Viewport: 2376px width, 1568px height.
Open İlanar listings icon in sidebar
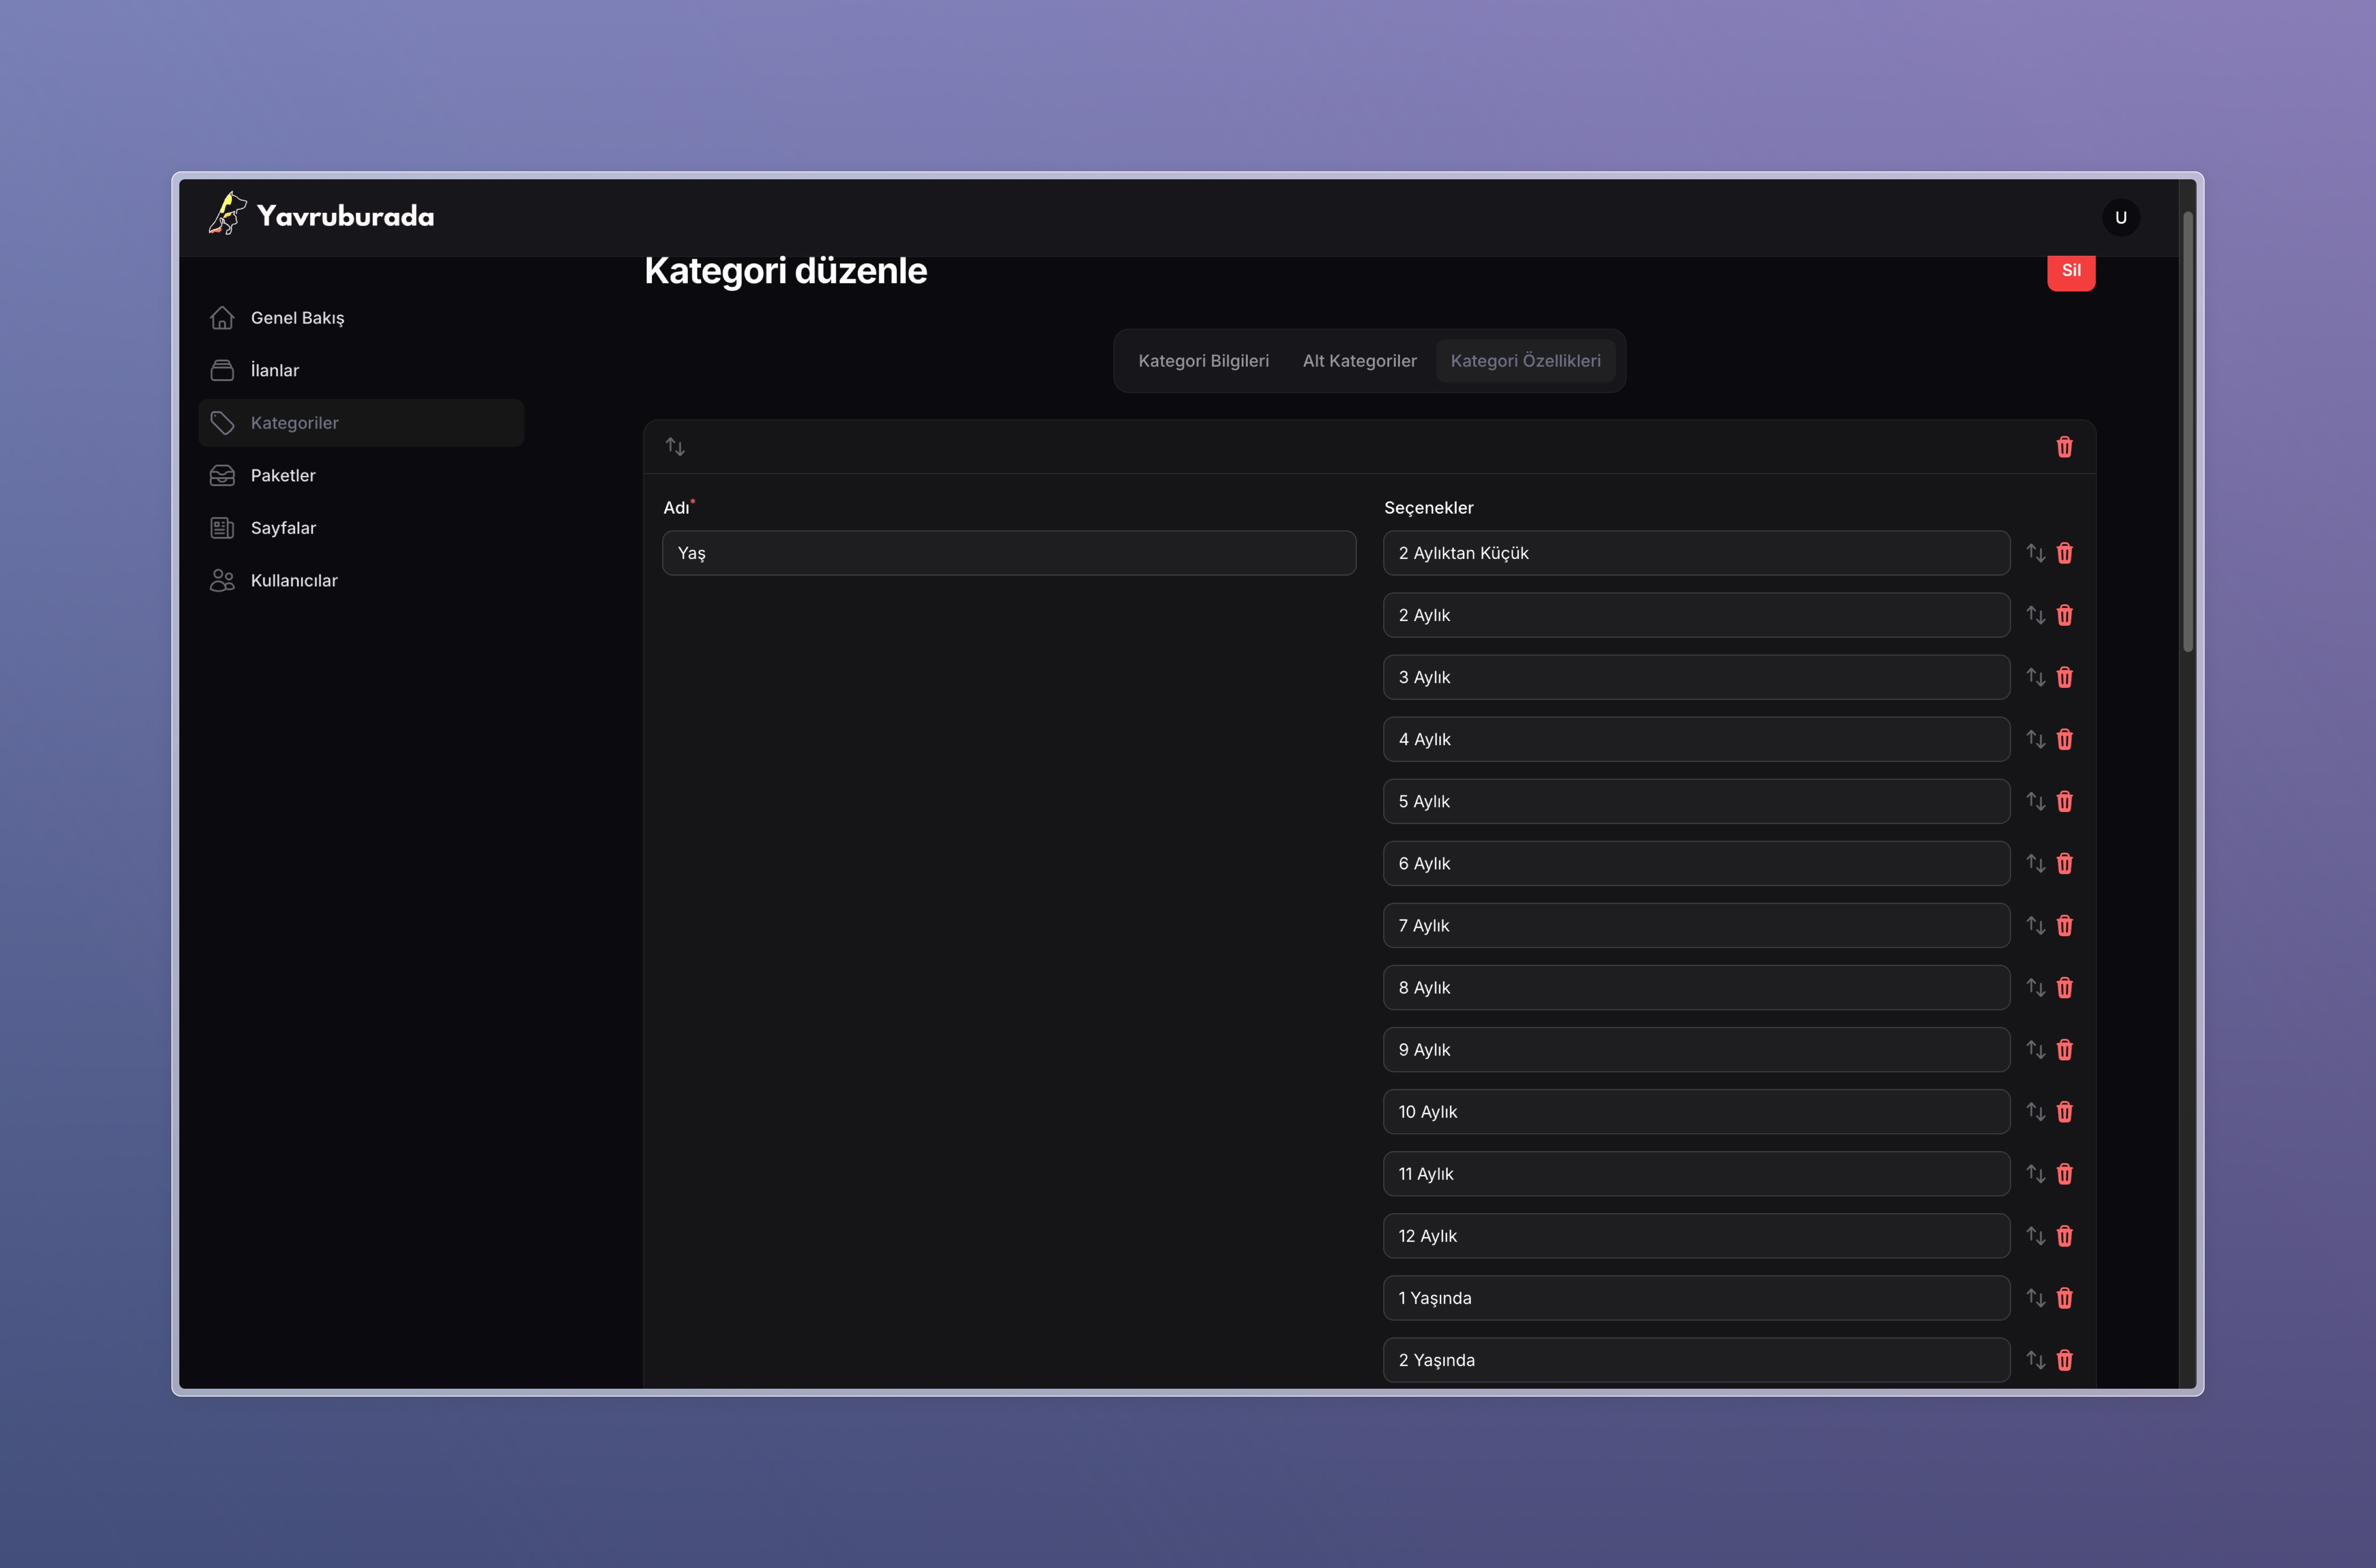coord(222,370)
